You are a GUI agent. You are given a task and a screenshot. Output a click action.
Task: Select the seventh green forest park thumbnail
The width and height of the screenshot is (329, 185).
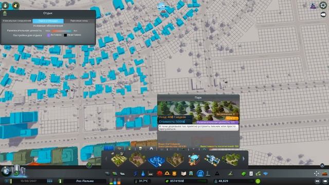231,159
